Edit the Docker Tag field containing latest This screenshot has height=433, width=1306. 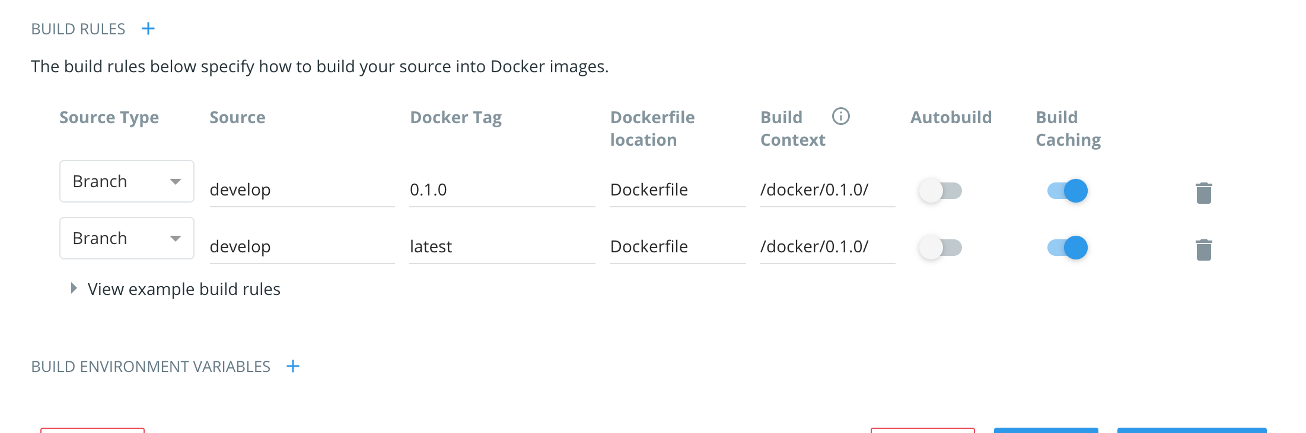(x=502, y=247)
